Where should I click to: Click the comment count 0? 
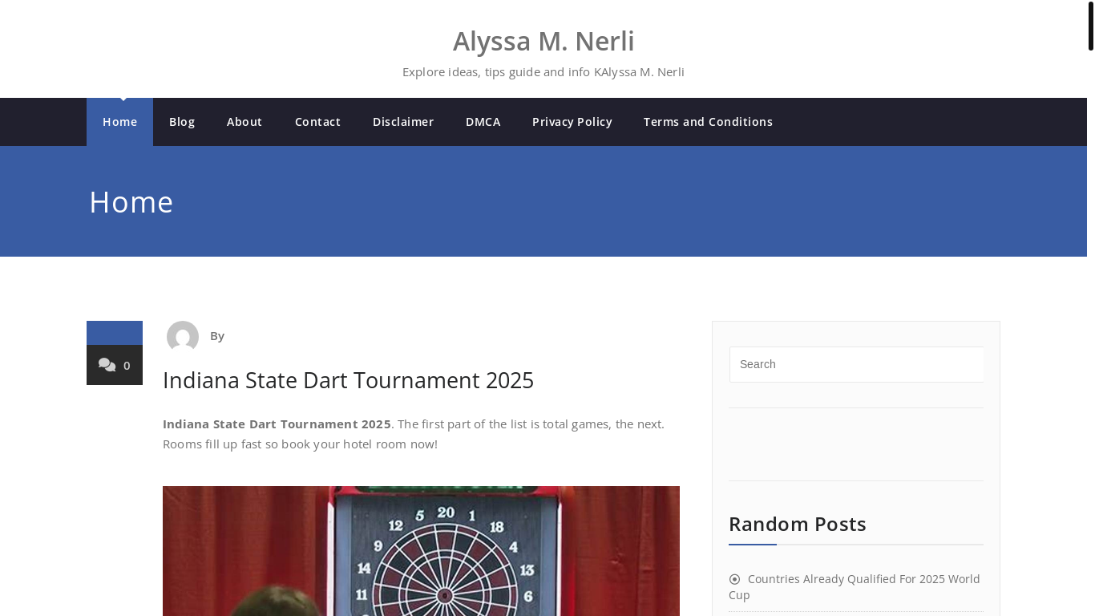click(127, 366)
